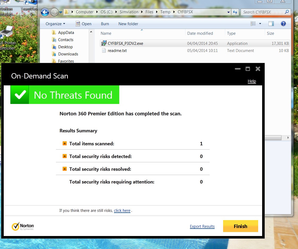This screenshot has width=298, height=249.
Task: Refresh the CYFBFSX folder view
Action: [x=235, y=12]
